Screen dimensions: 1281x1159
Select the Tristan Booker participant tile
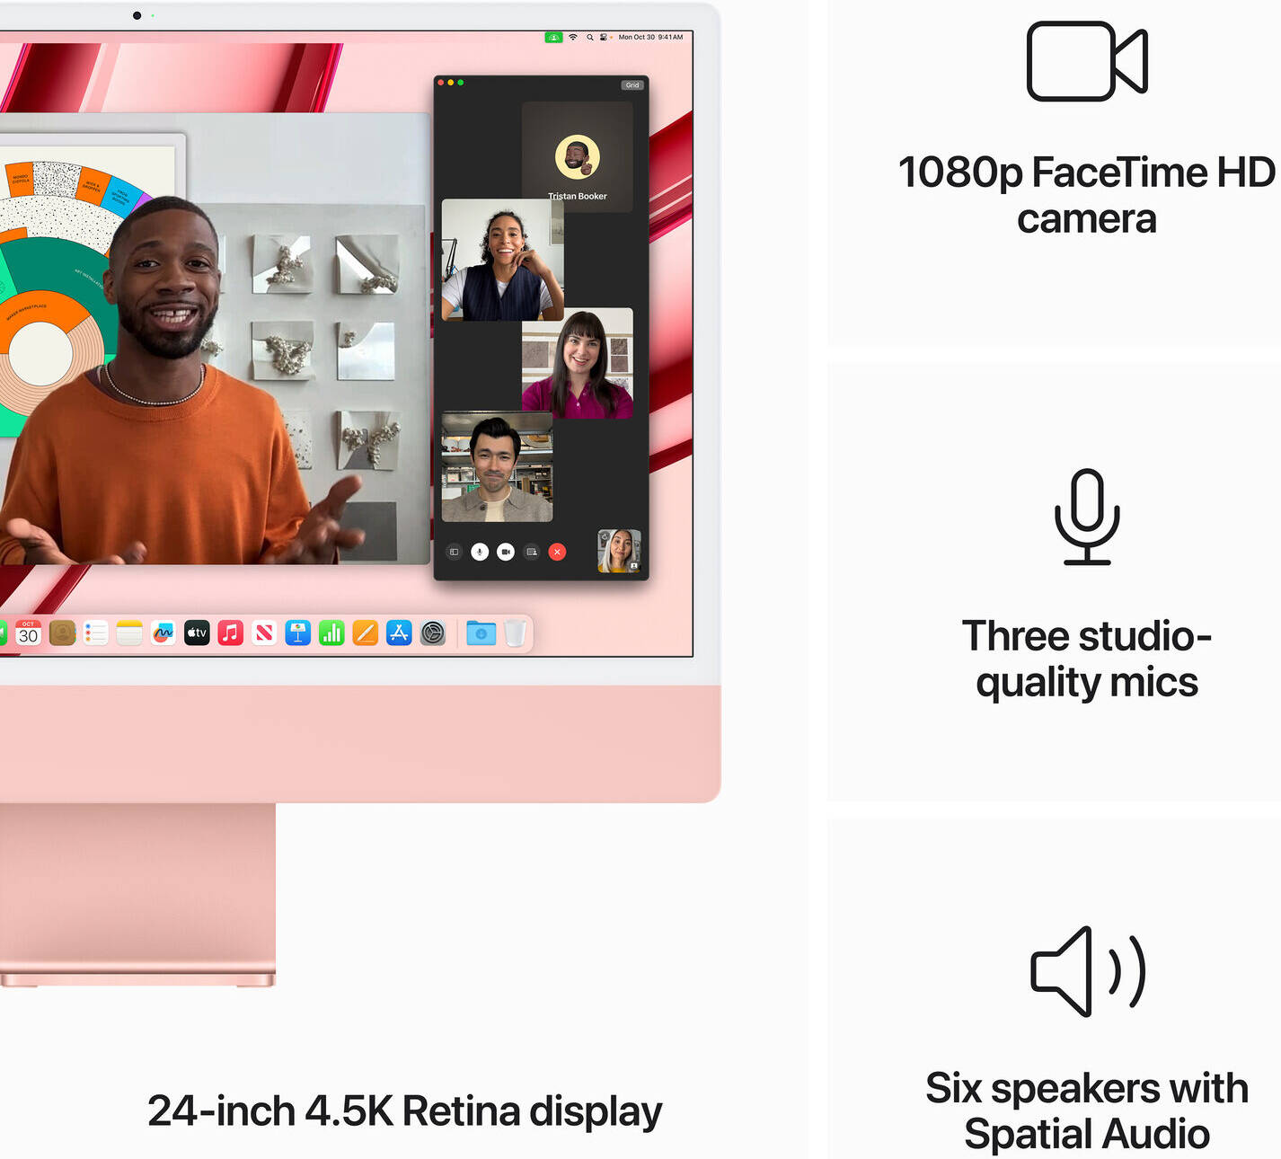pos(578,156)
